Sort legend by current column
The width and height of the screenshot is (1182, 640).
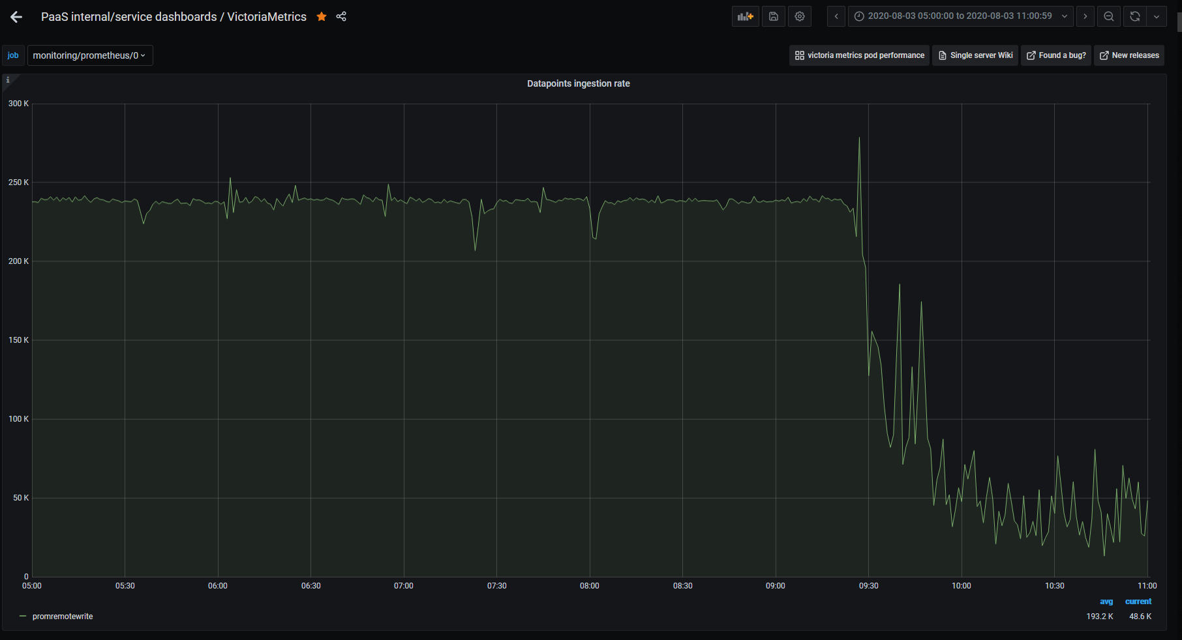(x=1138, y=602)
